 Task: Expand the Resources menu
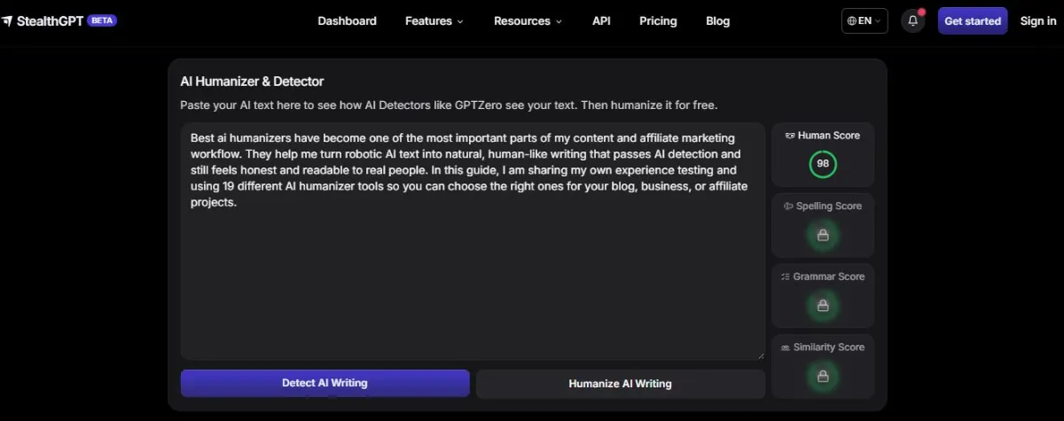tap(528, 21)
